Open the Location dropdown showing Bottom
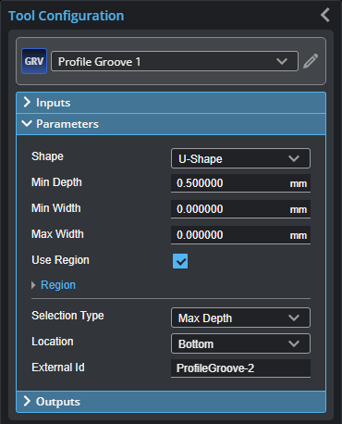342x424 pixels. pos(240,343)
